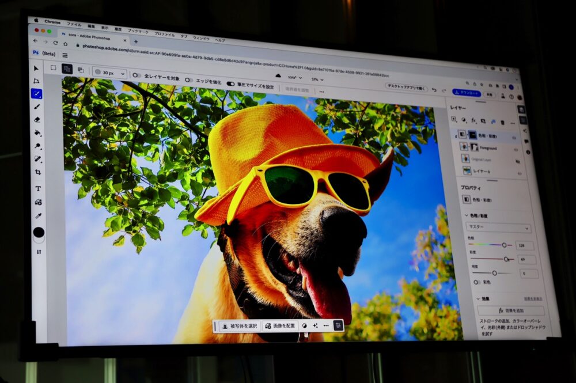The image size is (576, 383).
Task: Click the undo arrow in header
Action: click(434, 90)
